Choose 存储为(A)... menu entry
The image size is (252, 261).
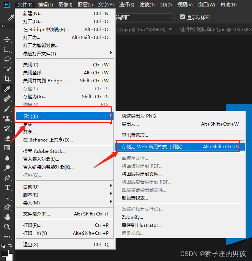coord(65,96)
